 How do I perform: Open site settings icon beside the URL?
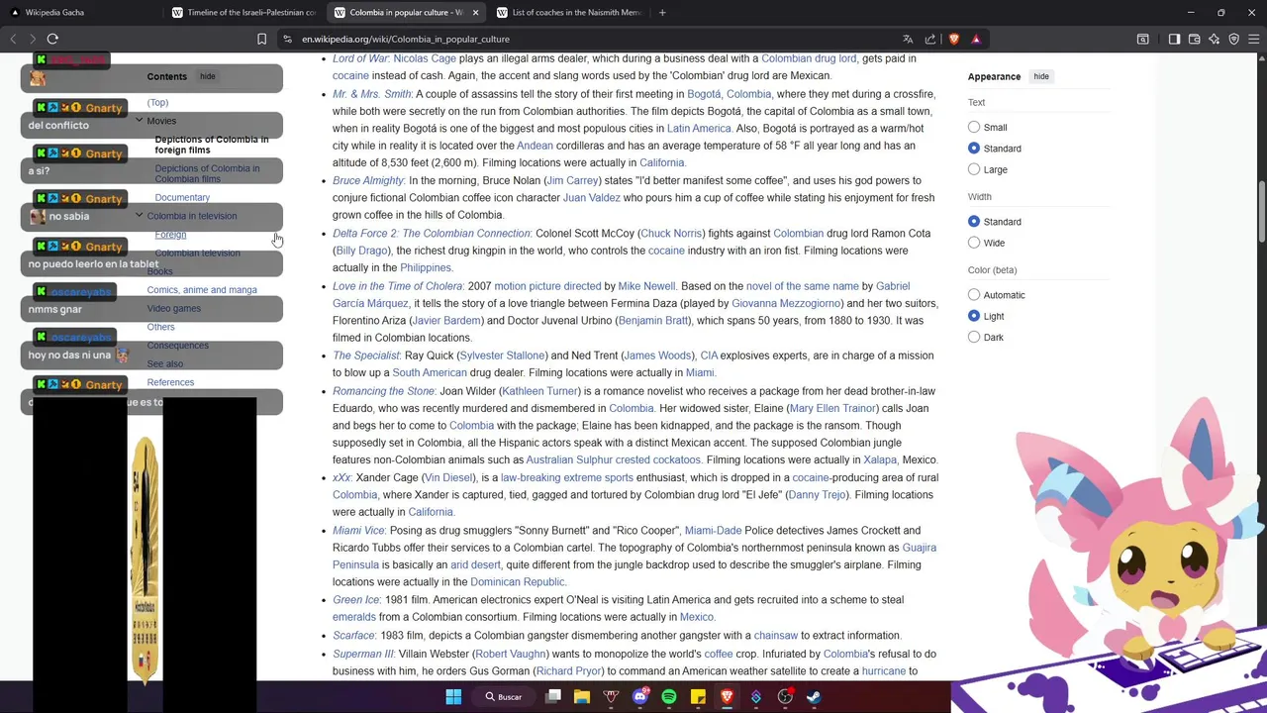pyautogui.click(x=287, y=39)
